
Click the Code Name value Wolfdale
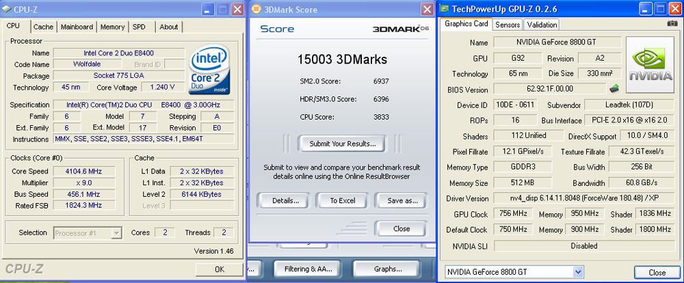[x=86, y=64]
